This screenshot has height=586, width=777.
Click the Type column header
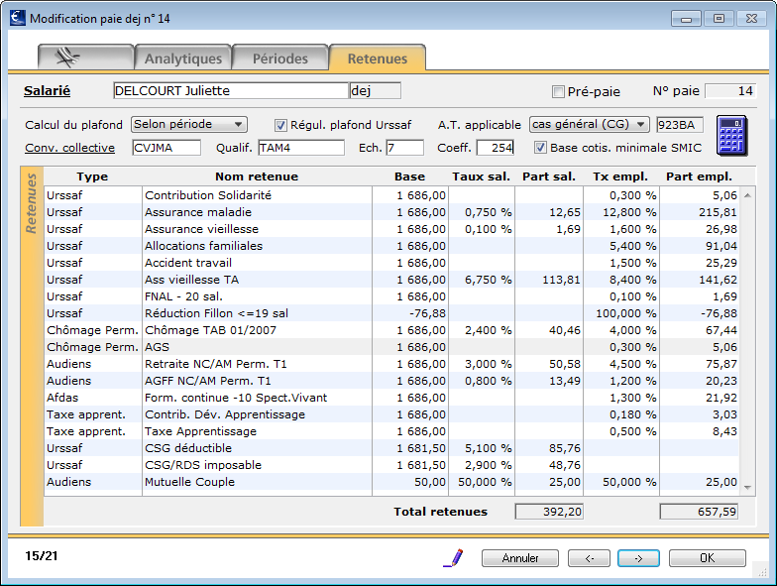(x=92, y=176)
